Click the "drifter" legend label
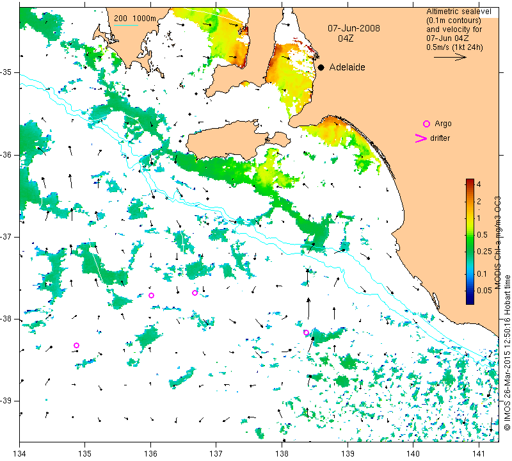 pos(440,138)
